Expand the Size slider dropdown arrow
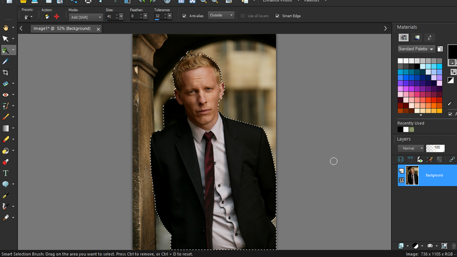The height and width of the screenshot is (257, 457). (x=121, y=17)
